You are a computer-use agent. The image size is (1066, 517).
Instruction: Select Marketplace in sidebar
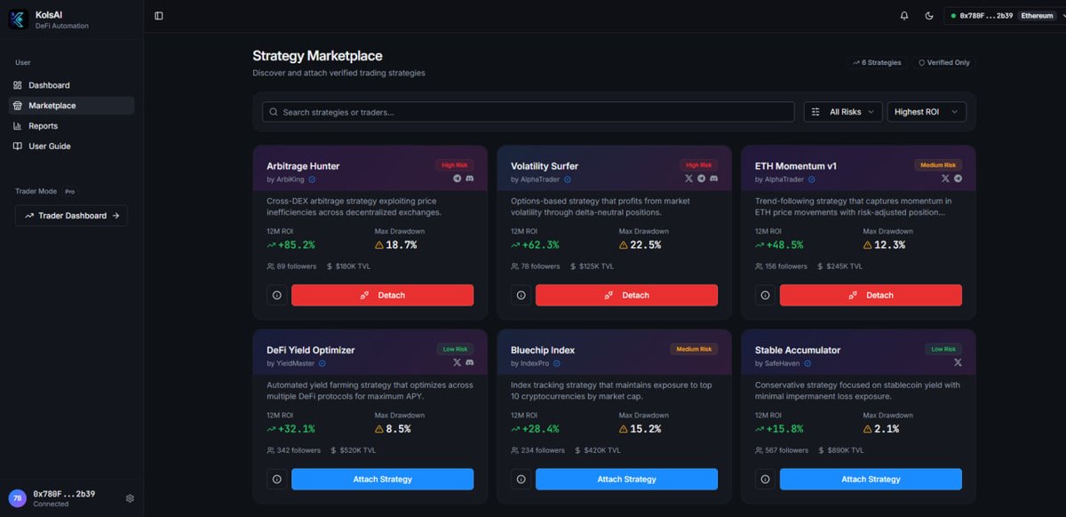click(71, 106)
